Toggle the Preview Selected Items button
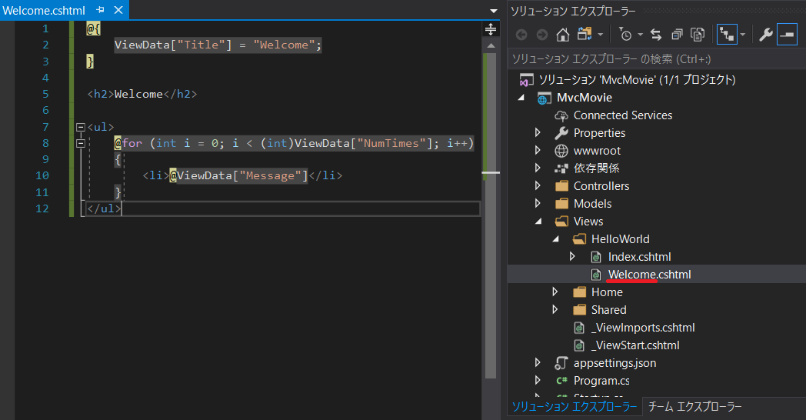 pyautogui.click(x=787, y=35)
